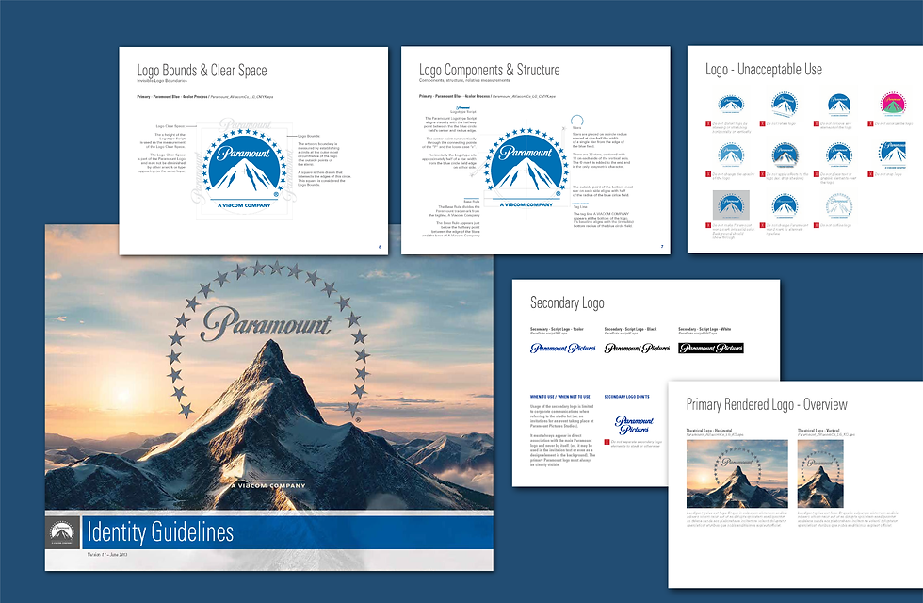
Task: Click 'Do not crop logo' caption
Action: pos(887,174)
